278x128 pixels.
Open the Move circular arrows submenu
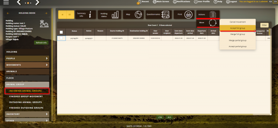click(x=208, y=23)
